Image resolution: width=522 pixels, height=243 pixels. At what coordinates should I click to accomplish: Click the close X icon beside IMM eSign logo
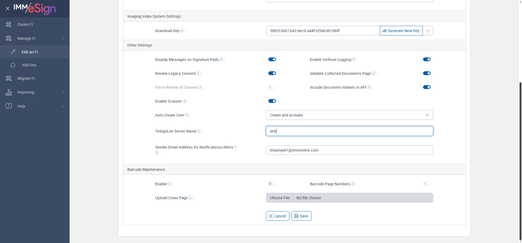8,8
